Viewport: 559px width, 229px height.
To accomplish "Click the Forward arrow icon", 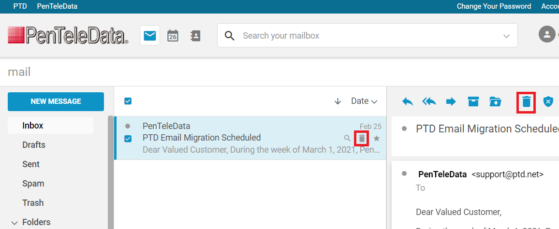I will click(451, 101).
